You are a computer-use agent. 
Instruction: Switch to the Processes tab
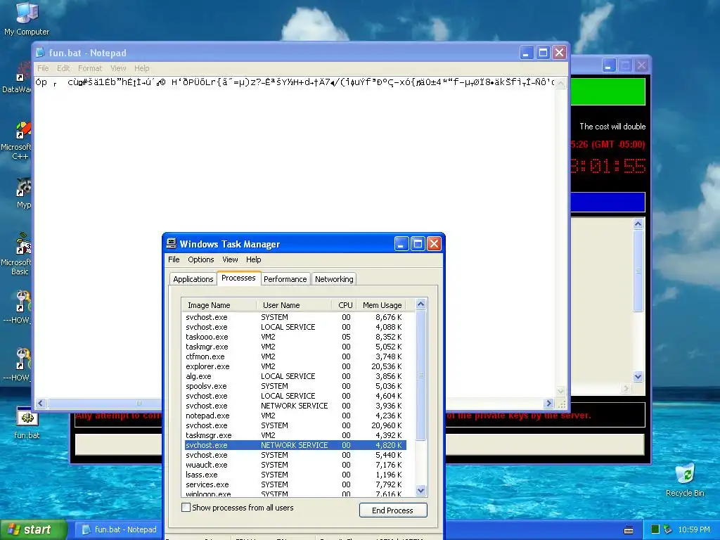238,278
